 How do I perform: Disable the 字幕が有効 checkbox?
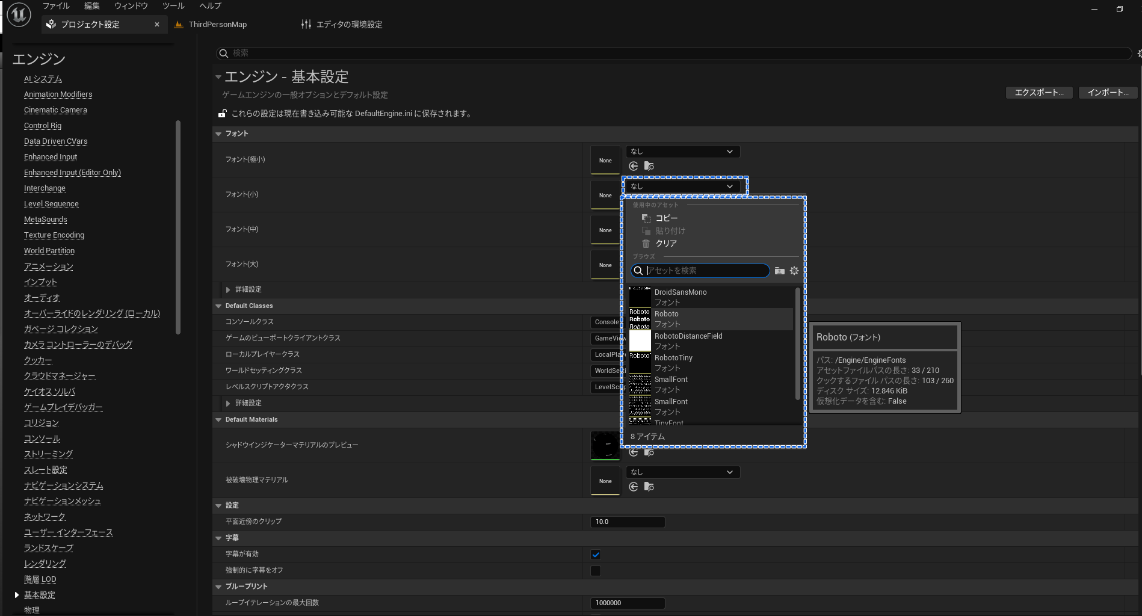596,554
